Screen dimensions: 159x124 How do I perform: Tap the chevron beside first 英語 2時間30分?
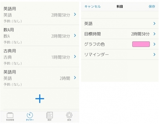click(x=75, y=15)
